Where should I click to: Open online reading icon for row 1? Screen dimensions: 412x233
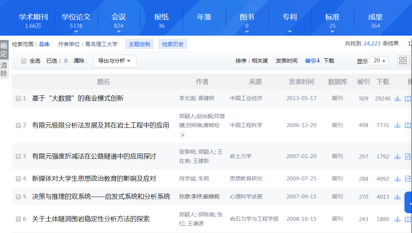click(408, 98)
